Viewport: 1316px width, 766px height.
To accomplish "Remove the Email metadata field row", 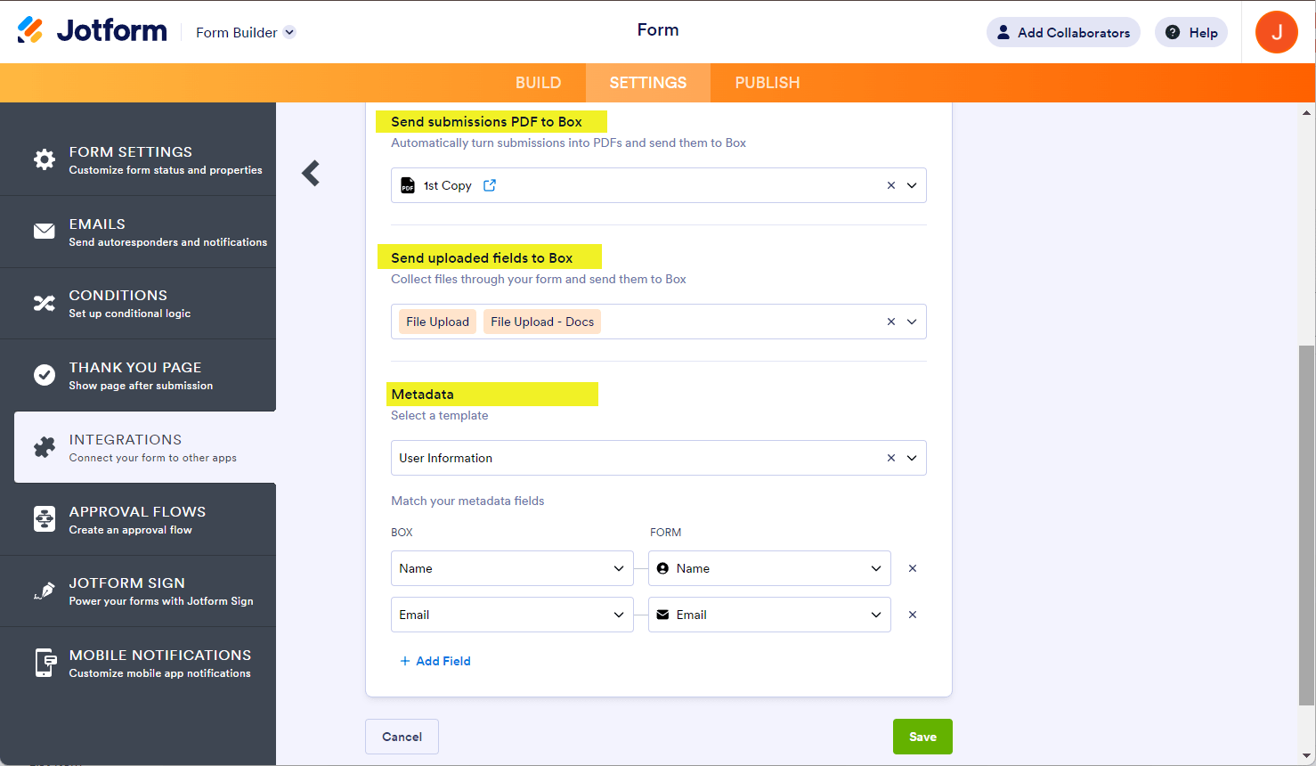I will tap(913, 615).
